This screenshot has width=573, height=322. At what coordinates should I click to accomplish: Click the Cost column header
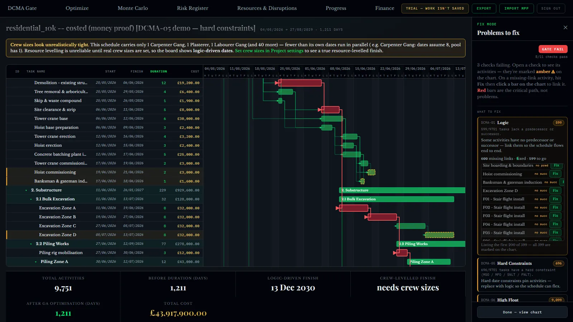(x=195, y=72)
